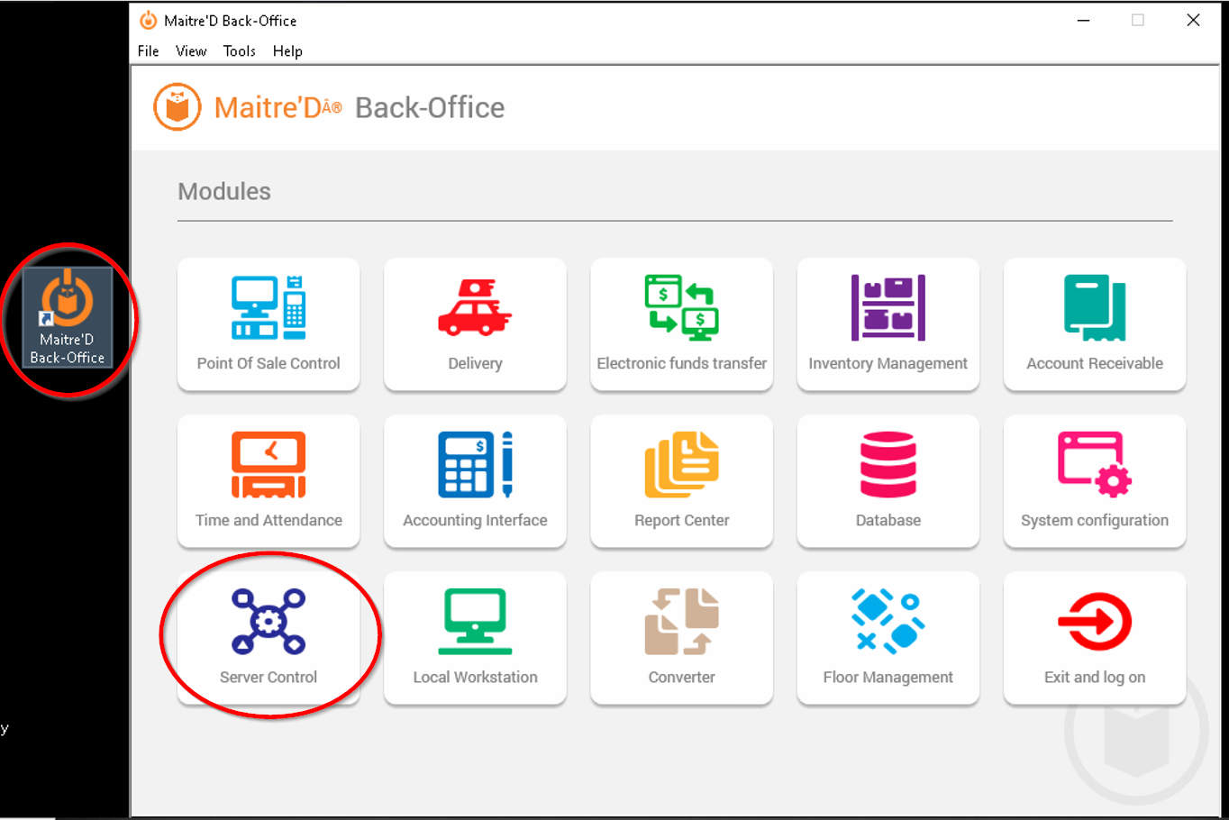Open the Local Workstation module

(x=475, y=638)
